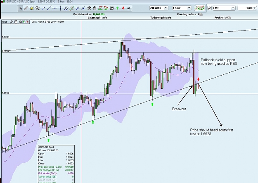Viewport: 258px width, 183px height.
Task: Select the parallel channel lines tool
Action: (x=66, y=8)
